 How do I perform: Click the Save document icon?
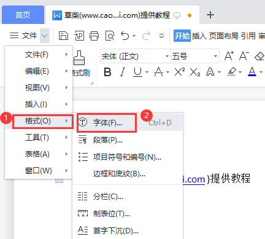[63, 36]
